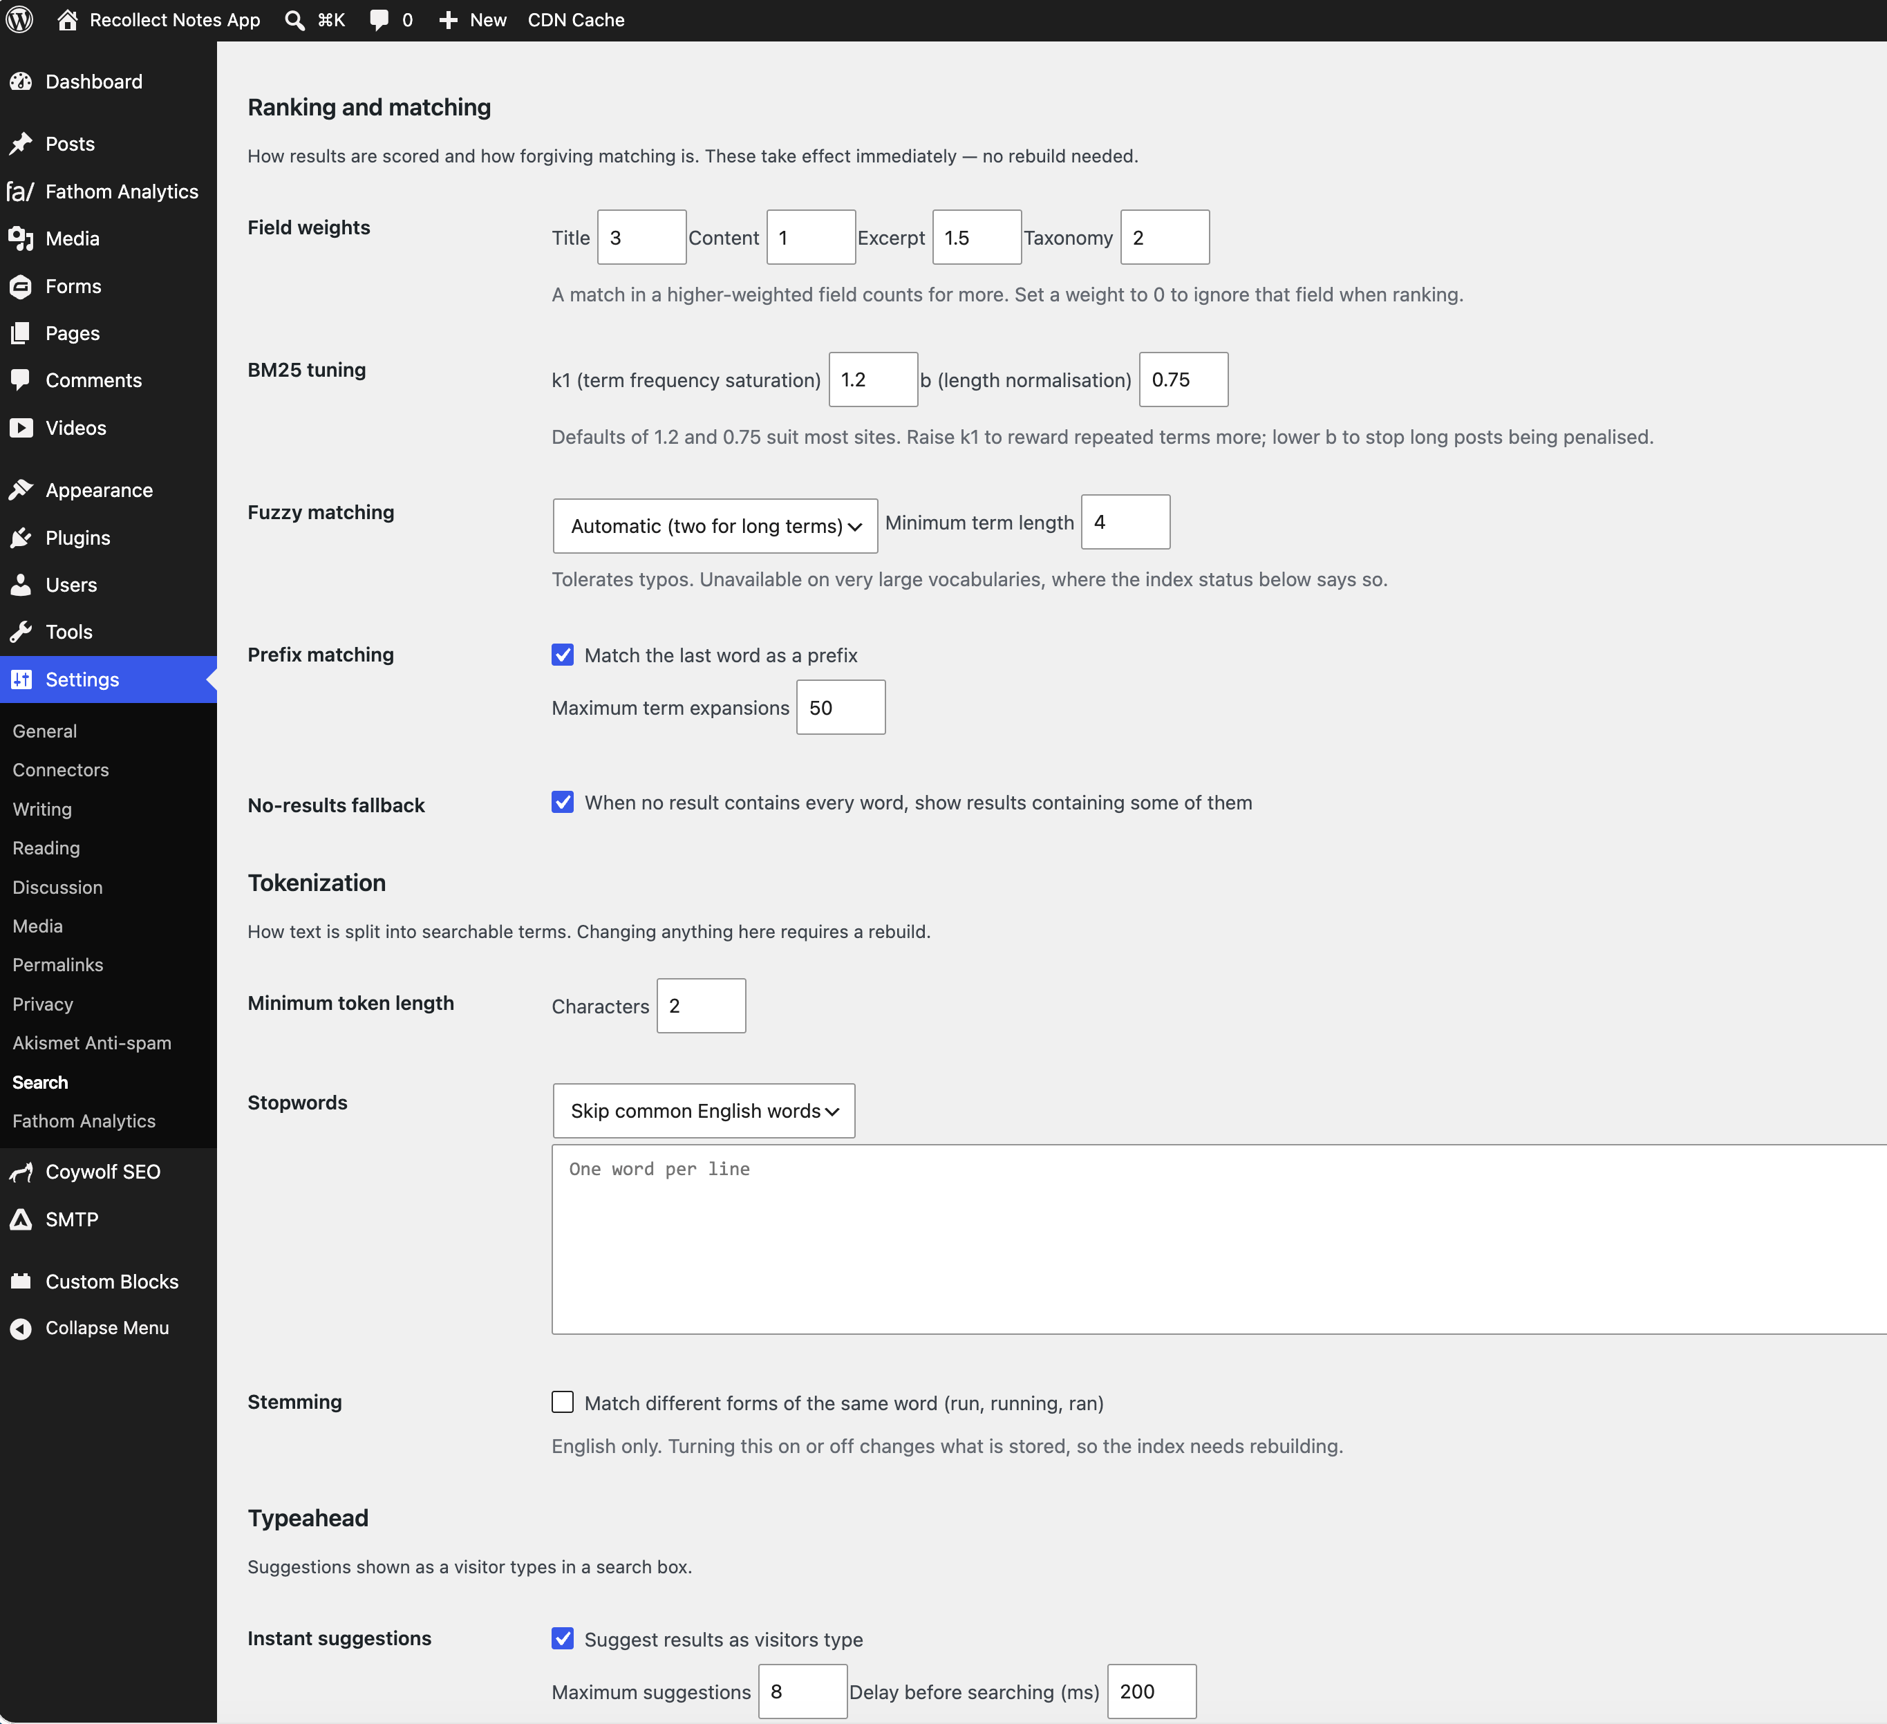Click the Fathom Analytics sidebar icon
The image size is (1887, 1724).
pos(21,192)
